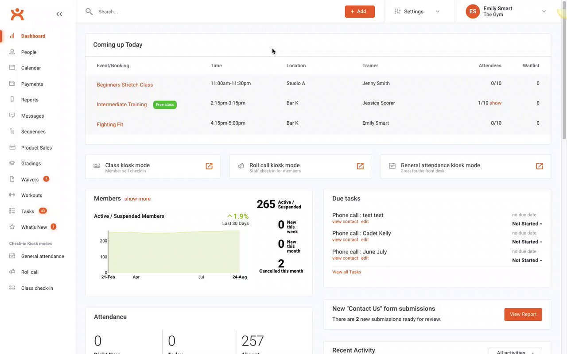
Task: Open What's New star icon
Action: [12, 227]
